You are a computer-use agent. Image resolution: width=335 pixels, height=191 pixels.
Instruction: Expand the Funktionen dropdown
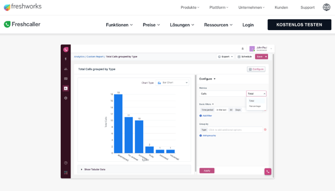119,25
